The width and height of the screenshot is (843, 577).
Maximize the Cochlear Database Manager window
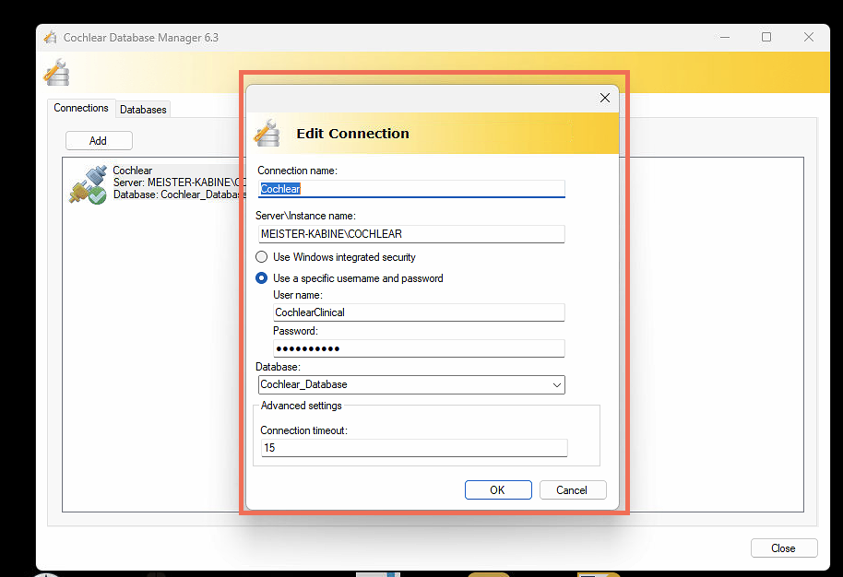pos(766,38)
